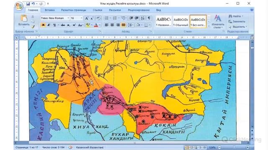The image size is (268, 150).
Task: Apply a numbered list
Action: [115, 18]
